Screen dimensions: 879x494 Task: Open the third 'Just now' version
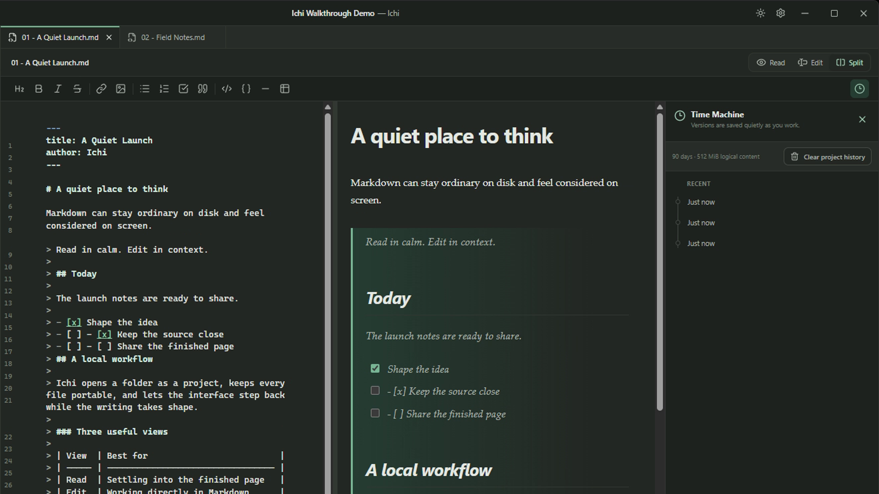701,243
